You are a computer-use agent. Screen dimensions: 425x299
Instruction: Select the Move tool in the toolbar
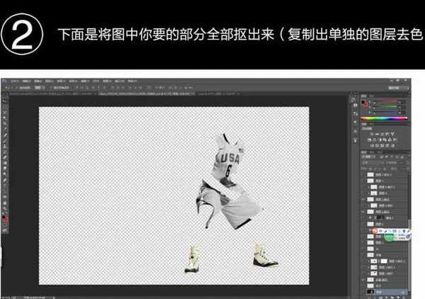5,100
